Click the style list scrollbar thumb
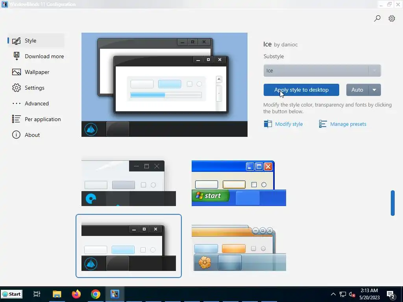 point(392,203)
